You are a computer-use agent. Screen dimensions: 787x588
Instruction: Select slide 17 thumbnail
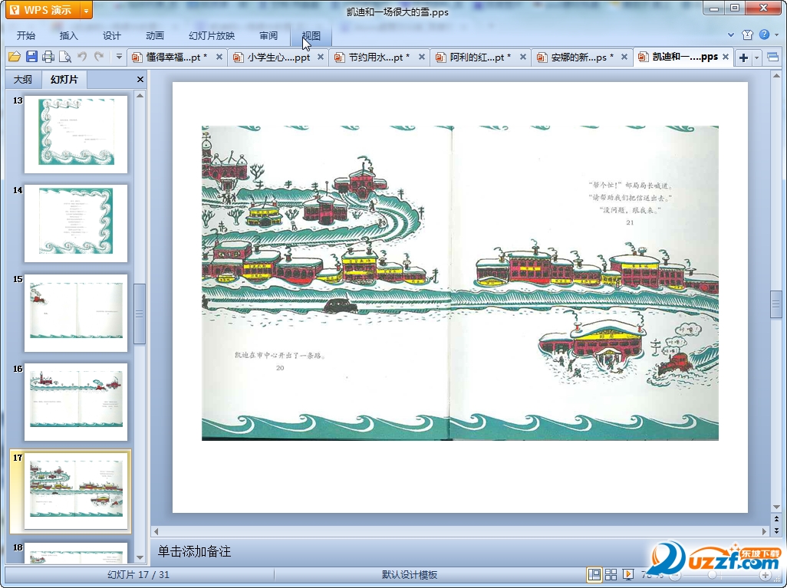click(76, 491)
